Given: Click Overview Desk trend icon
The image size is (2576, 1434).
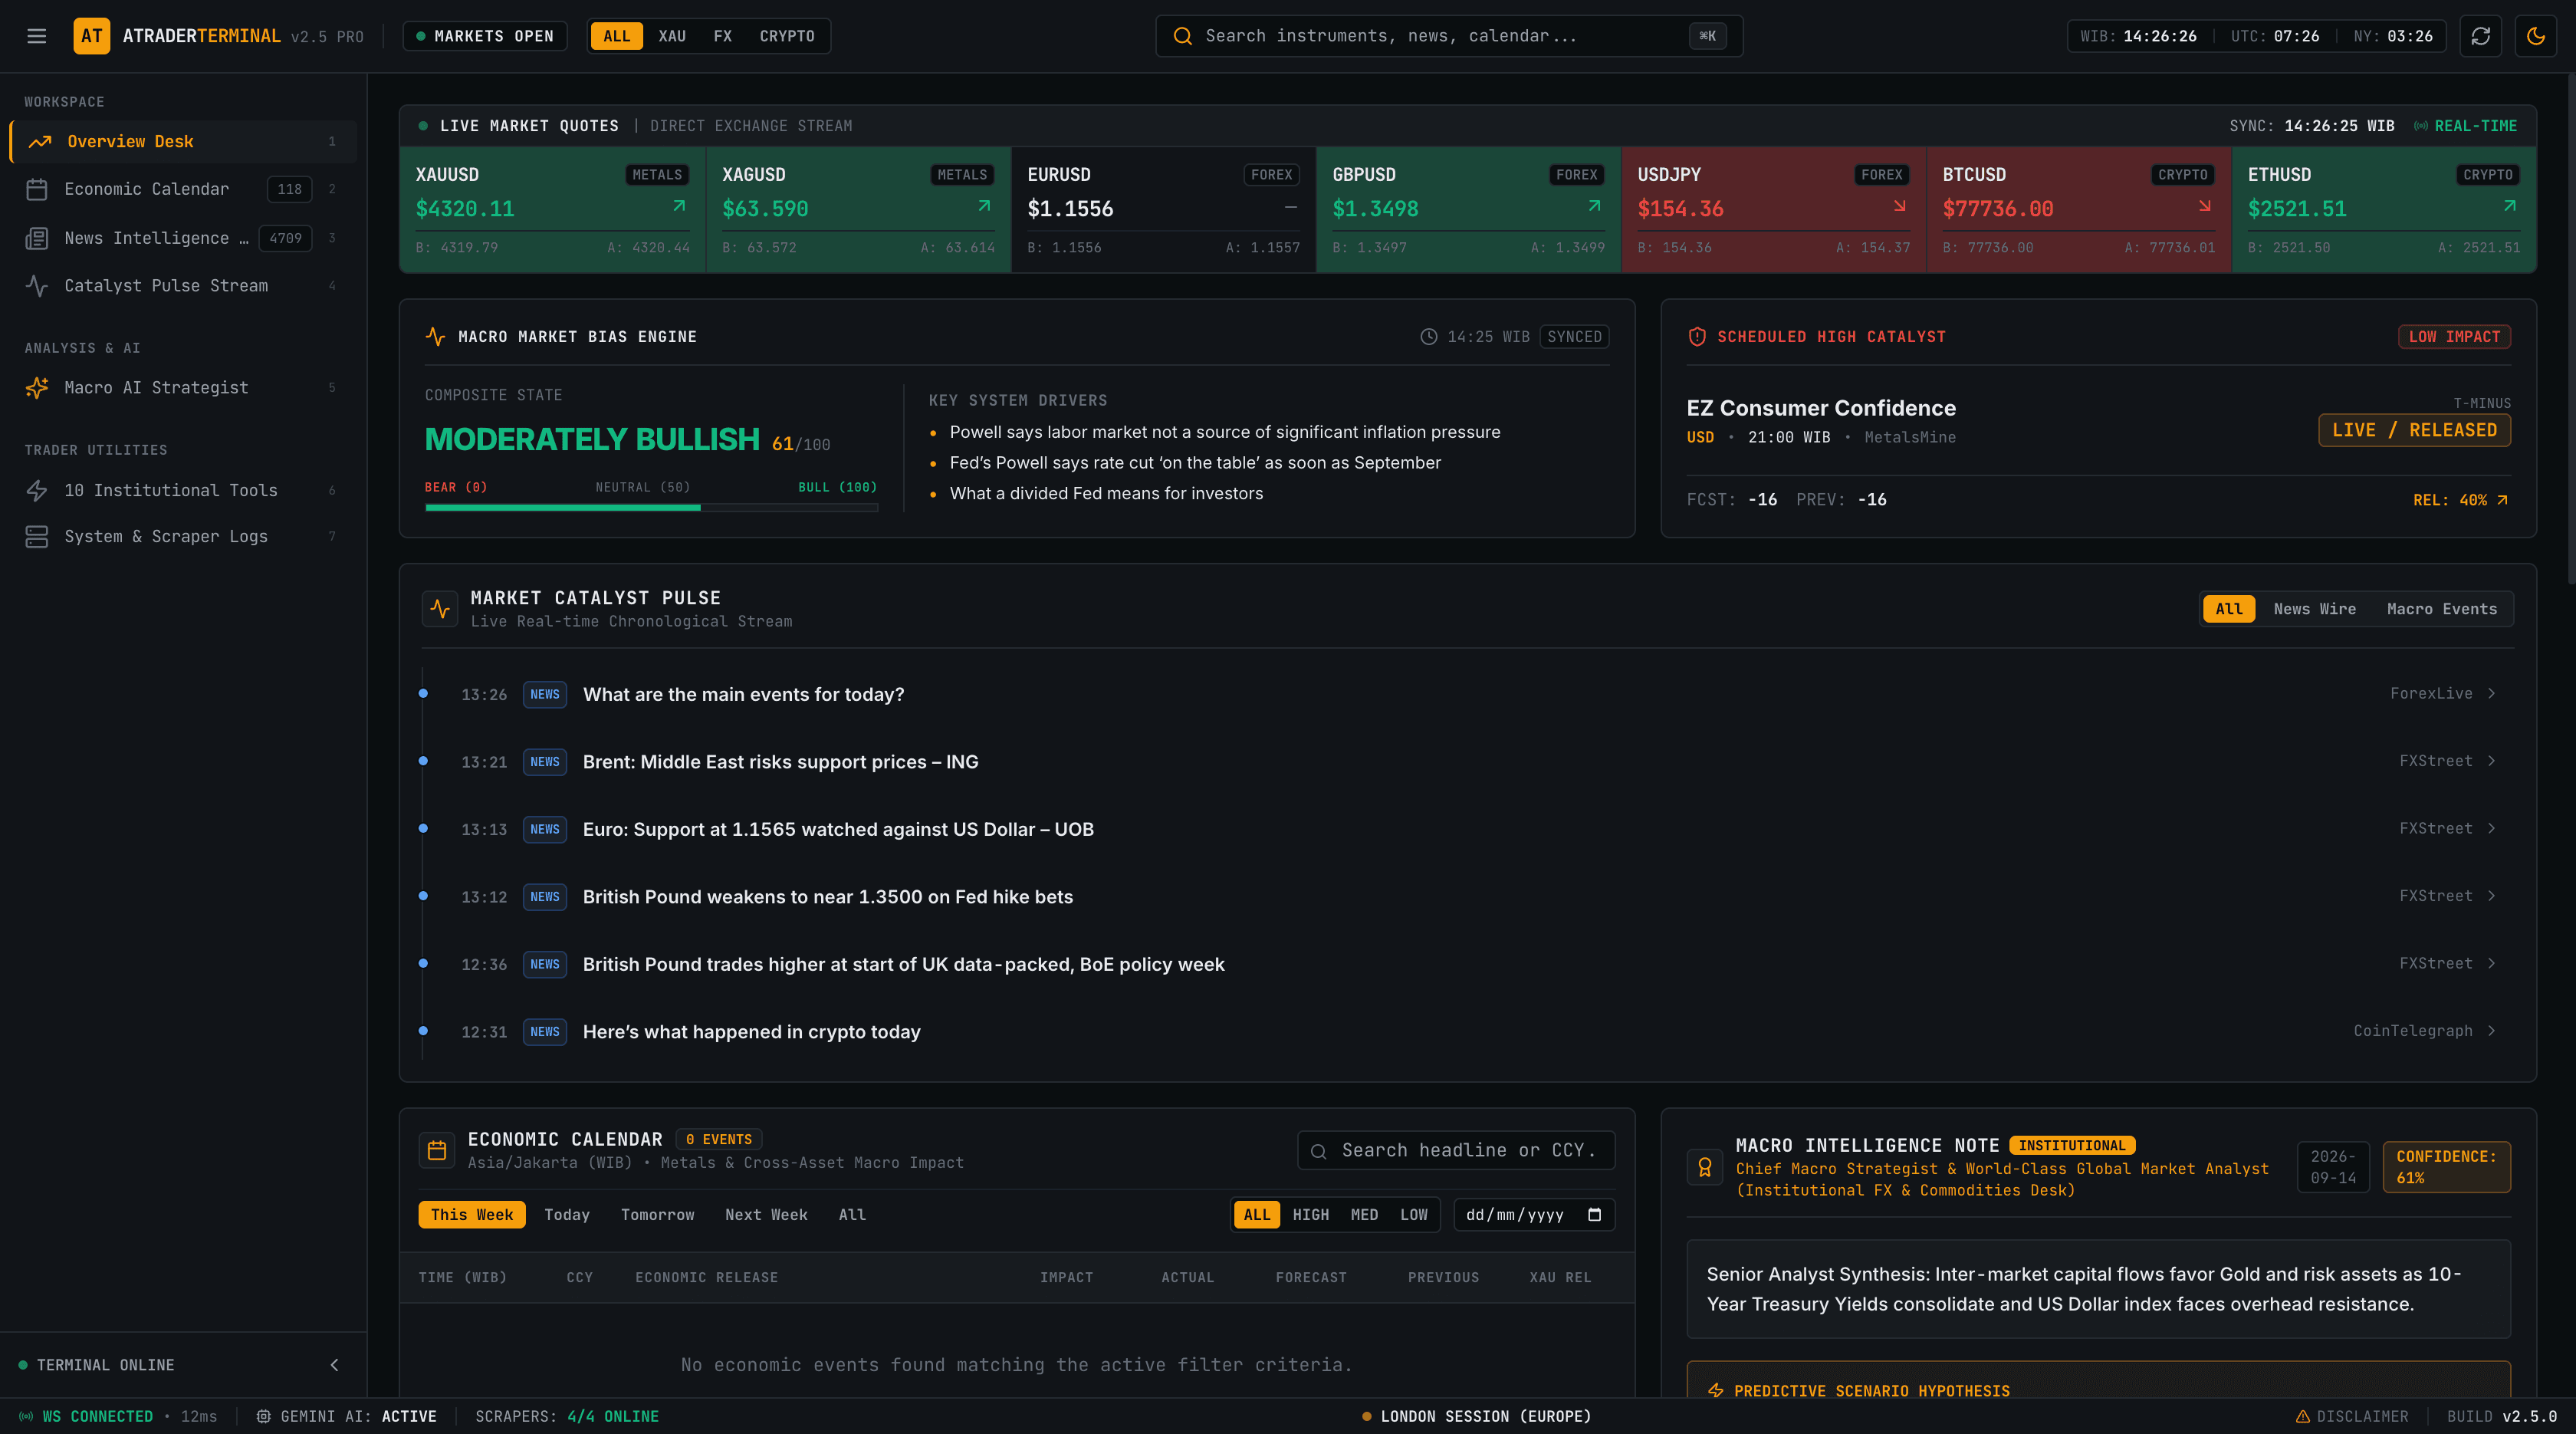Looking at the screenshot, I should (x=40, y=142).
